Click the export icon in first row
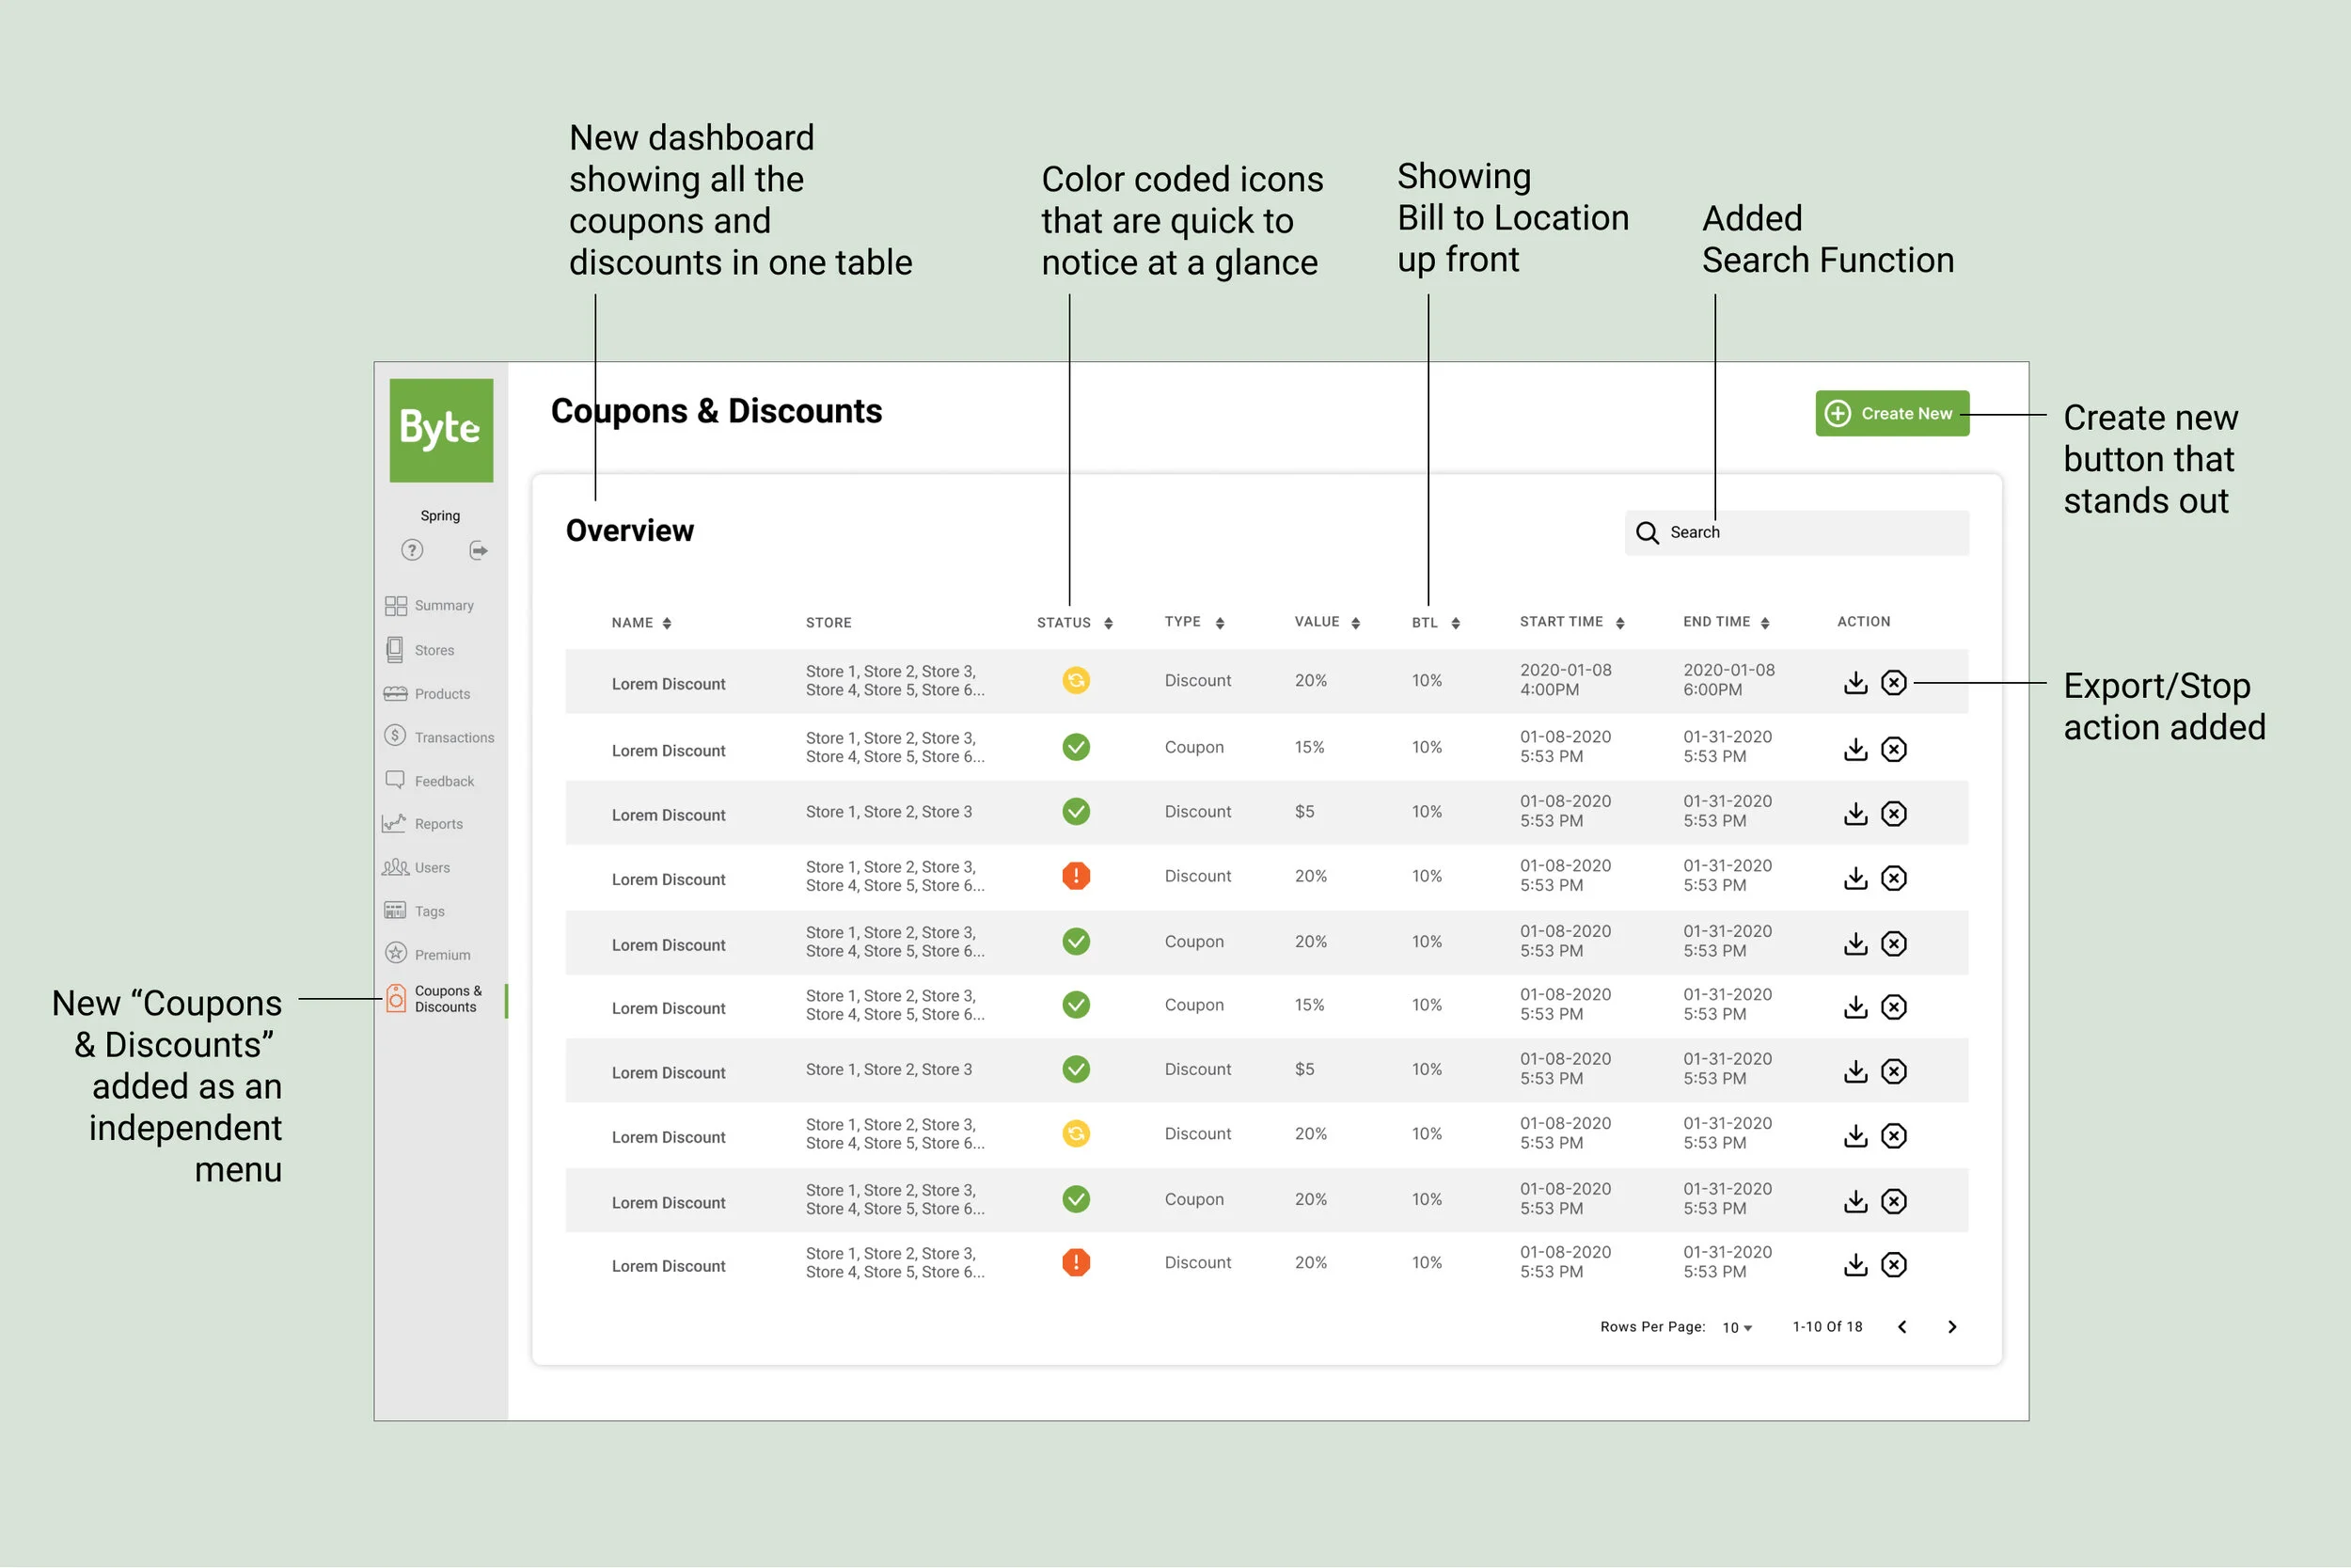The height and width of the screenshot is (1568, 2351). 1855,683
